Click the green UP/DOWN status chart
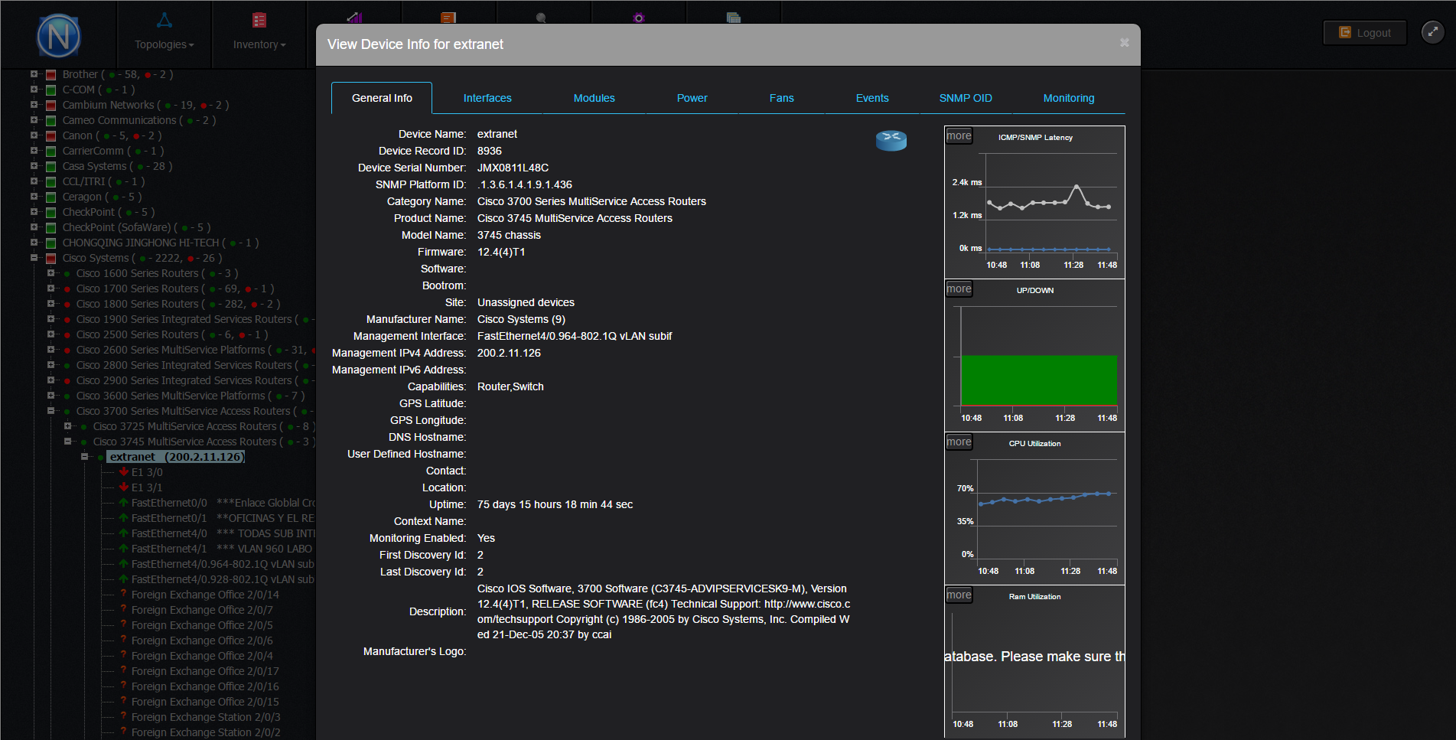This screenshot has height=740, width=1456. point(1038,380)
